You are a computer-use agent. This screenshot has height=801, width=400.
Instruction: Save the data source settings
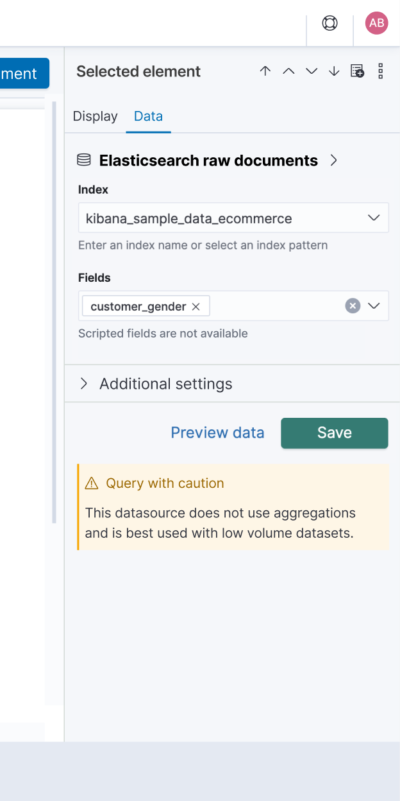pos(334,433)
